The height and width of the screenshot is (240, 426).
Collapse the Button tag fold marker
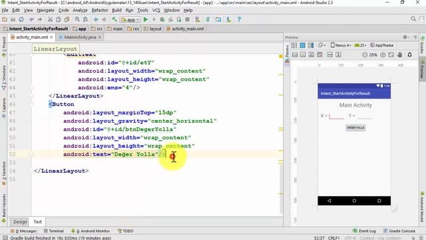[x=31, y=104]
